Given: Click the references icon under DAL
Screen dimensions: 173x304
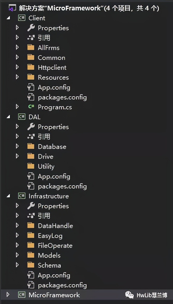Looking at the screenshot, I should click(x=31, y=137).
